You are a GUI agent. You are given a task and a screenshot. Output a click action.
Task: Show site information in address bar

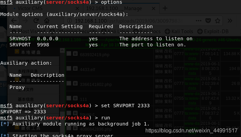point(69,21)
